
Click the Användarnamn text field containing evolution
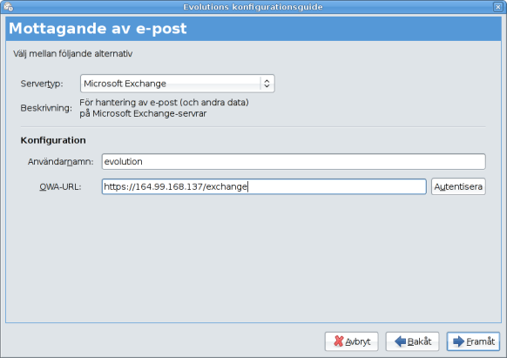coord(294,161)
